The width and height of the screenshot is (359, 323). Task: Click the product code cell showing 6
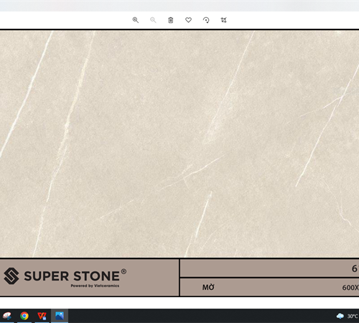click(x=270, y=268)
